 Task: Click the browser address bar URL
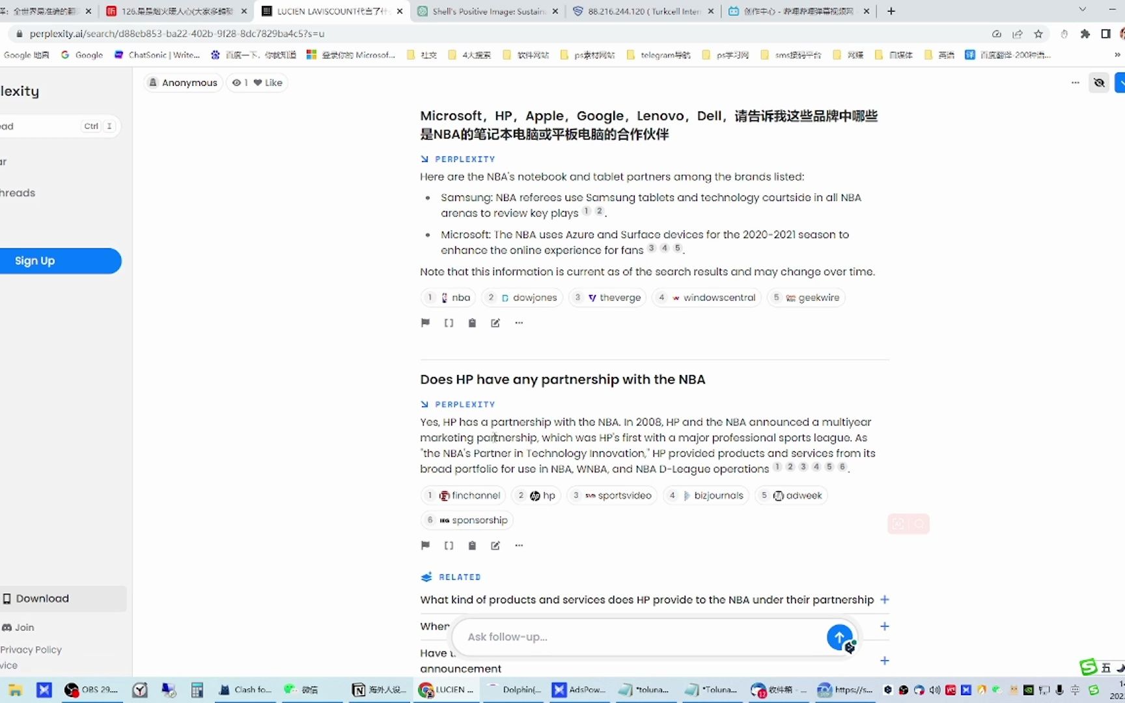tap(177, 34)
